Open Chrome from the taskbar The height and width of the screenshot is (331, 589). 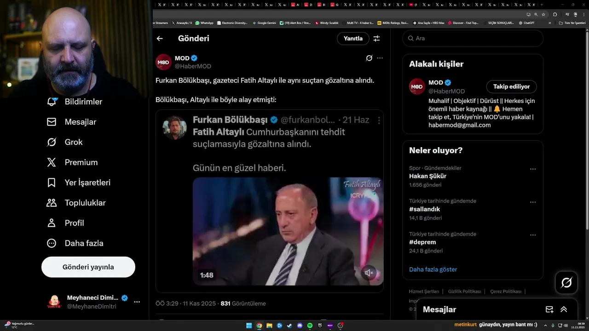click(259, 325)
